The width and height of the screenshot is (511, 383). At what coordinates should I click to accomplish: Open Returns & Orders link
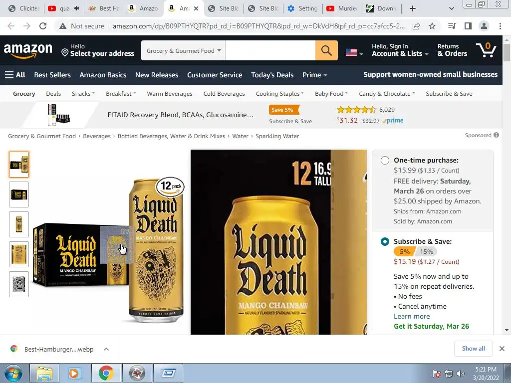click(x=452, y=50)
